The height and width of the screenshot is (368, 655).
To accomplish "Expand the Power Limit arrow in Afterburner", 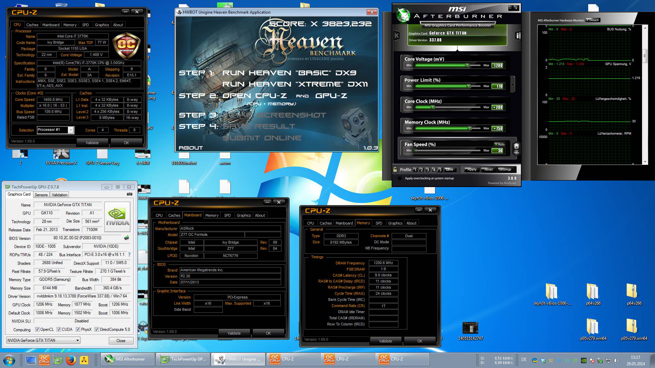I will pos(512,84).
